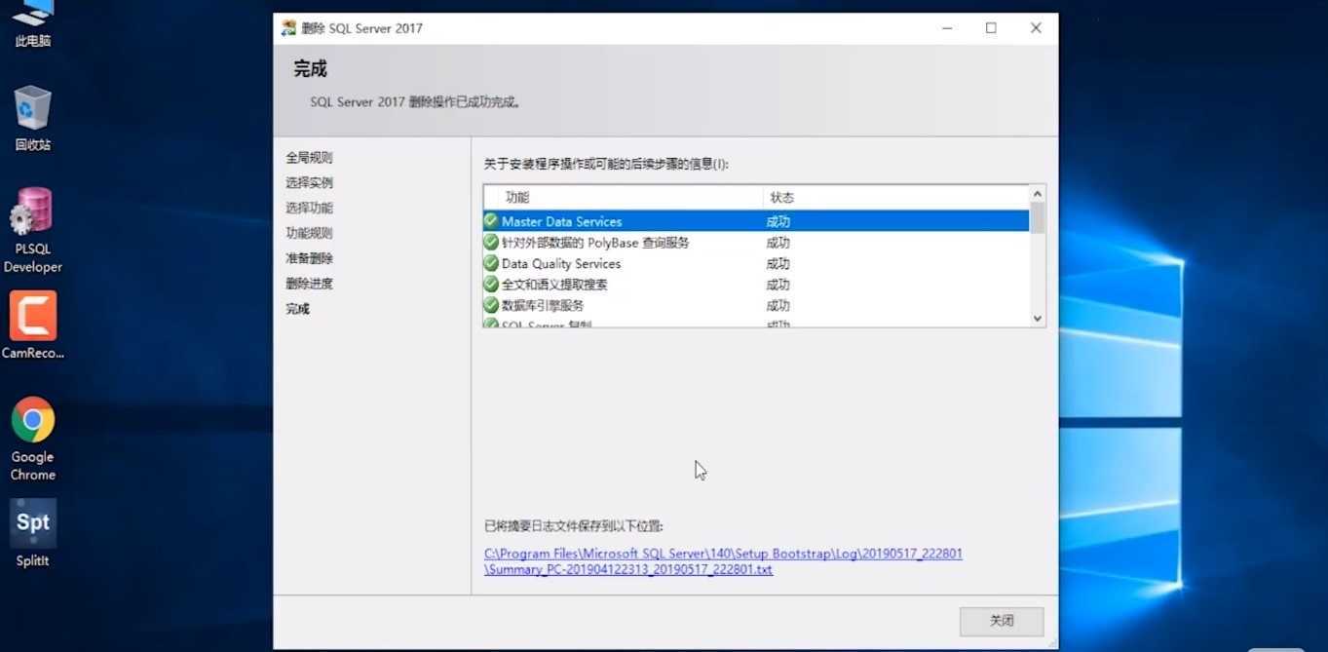Launch Google Chrome from desktop
This screenshot has height=652, width=1328.
coord(32,440)
